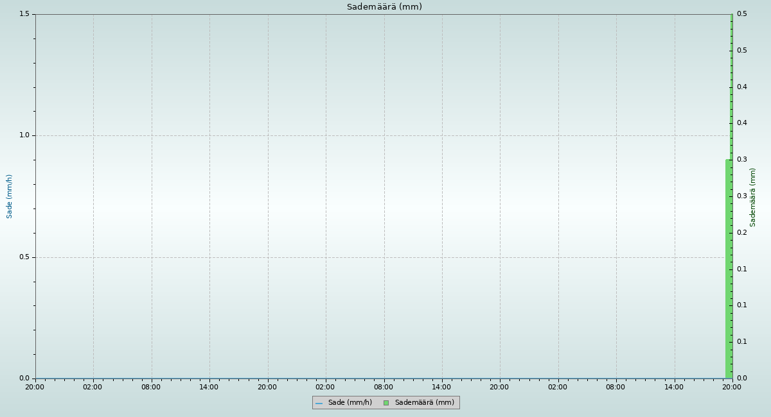Click the wide green rainfall bar

tap(729, 269)
